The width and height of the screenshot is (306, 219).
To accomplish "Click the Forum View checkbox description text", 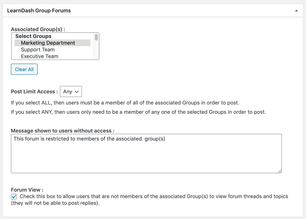I will 154,196.
